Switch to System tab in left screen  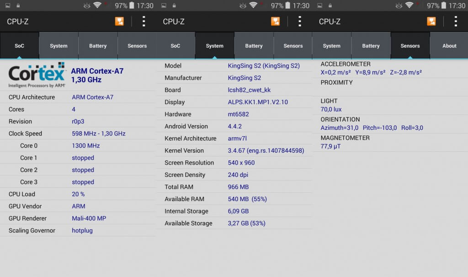point(58,46)
